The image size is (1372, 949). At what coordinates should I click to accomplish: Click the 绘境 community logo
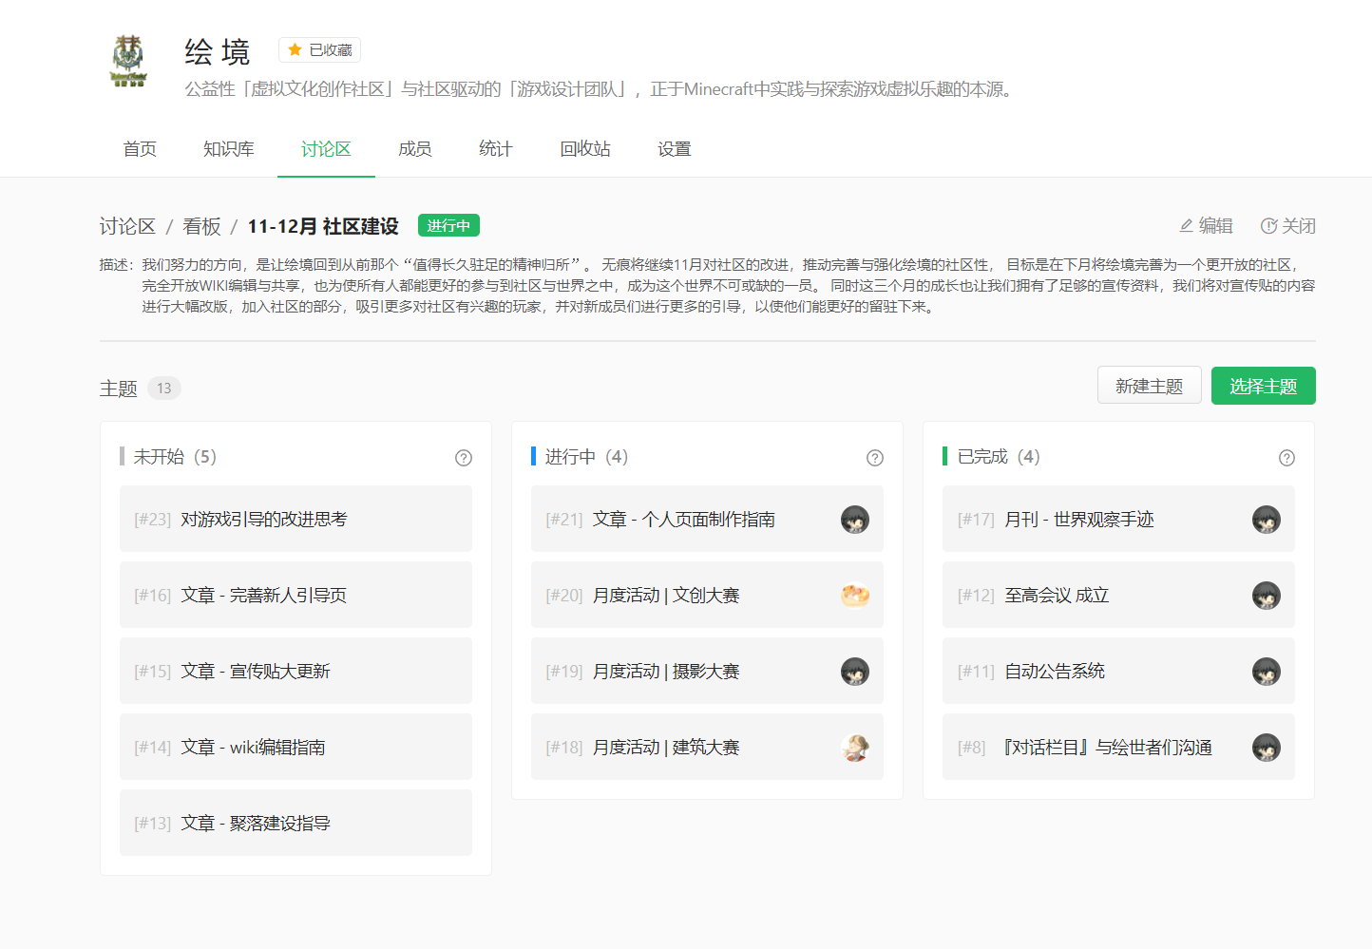pyautogui.click(x=128, y=61)
